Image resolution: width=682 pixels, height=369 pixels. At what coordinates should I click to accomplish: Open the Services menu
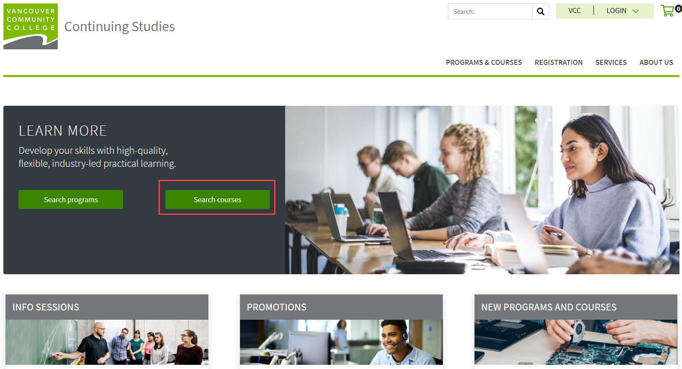(x=611, y=62)
